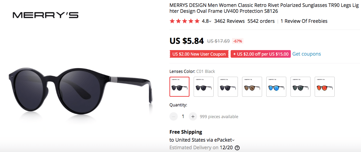Select the dark green lenses option
Image resolution: width=361 pixels, height=152 pixels.
point(300,87)
